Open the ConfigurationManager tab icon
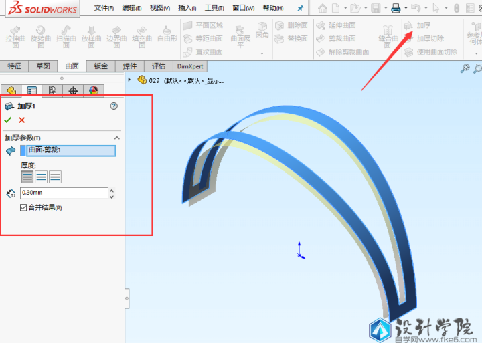Viewport: 482px width, 343px height. [x=52, y=91]
